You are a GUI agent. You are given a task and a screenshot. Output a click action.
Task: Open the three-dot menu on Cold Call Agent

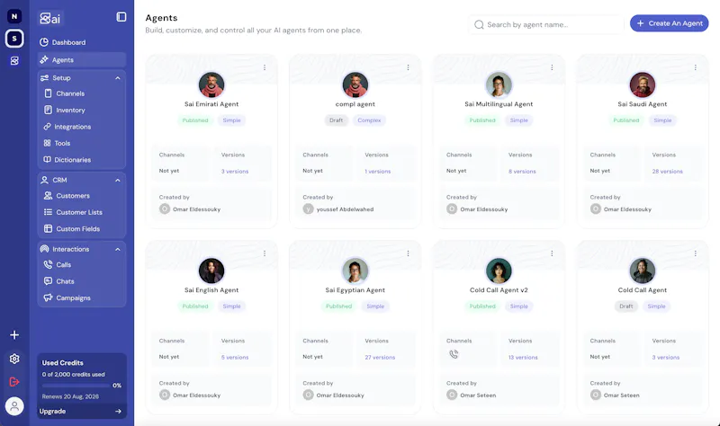[x=695, y=253]
